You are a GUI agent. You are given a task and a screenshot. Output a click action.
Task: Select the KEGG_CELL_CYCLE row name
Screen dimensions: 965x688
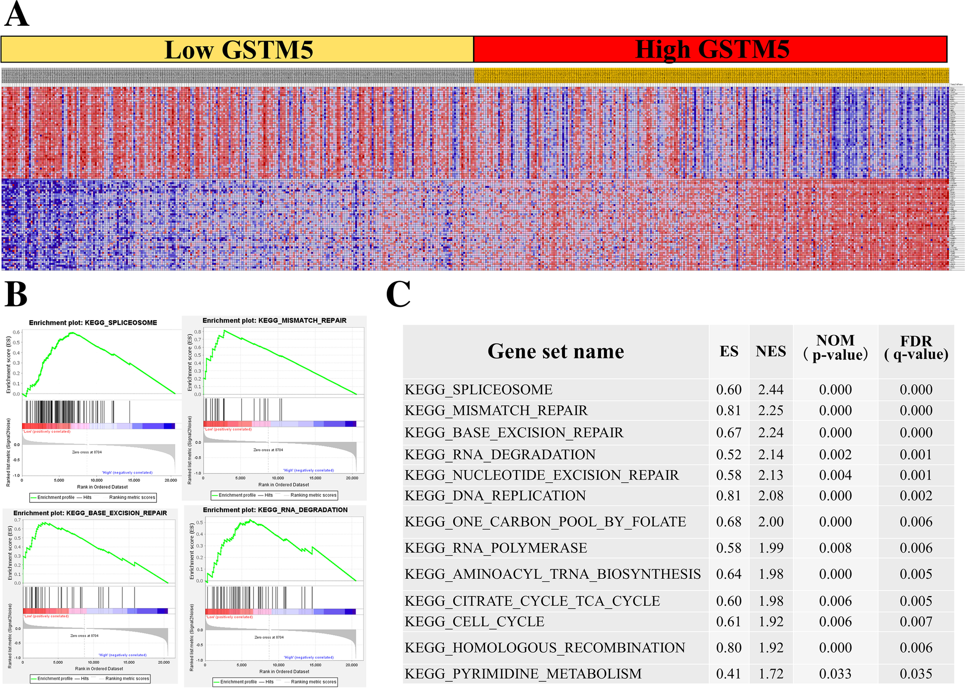[475, 622]
